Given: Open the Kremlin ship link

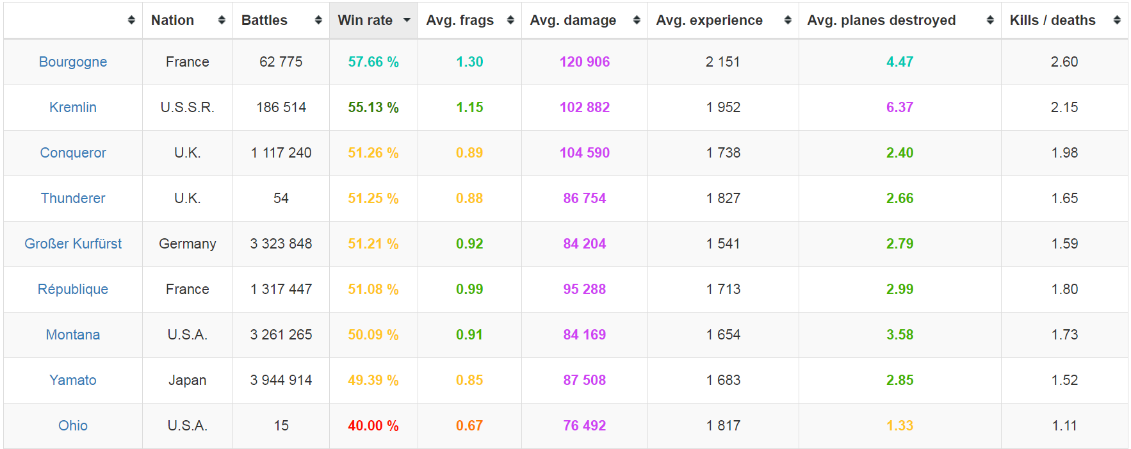Looking at the screenshot, I should (73, 108).
